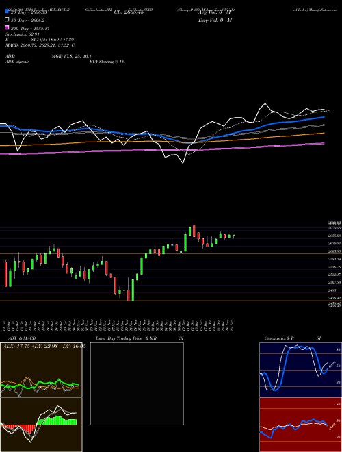The image size is (342, 452).
Task: Click the MACD histogram chart panel
Action: click(x=41, y=425)
